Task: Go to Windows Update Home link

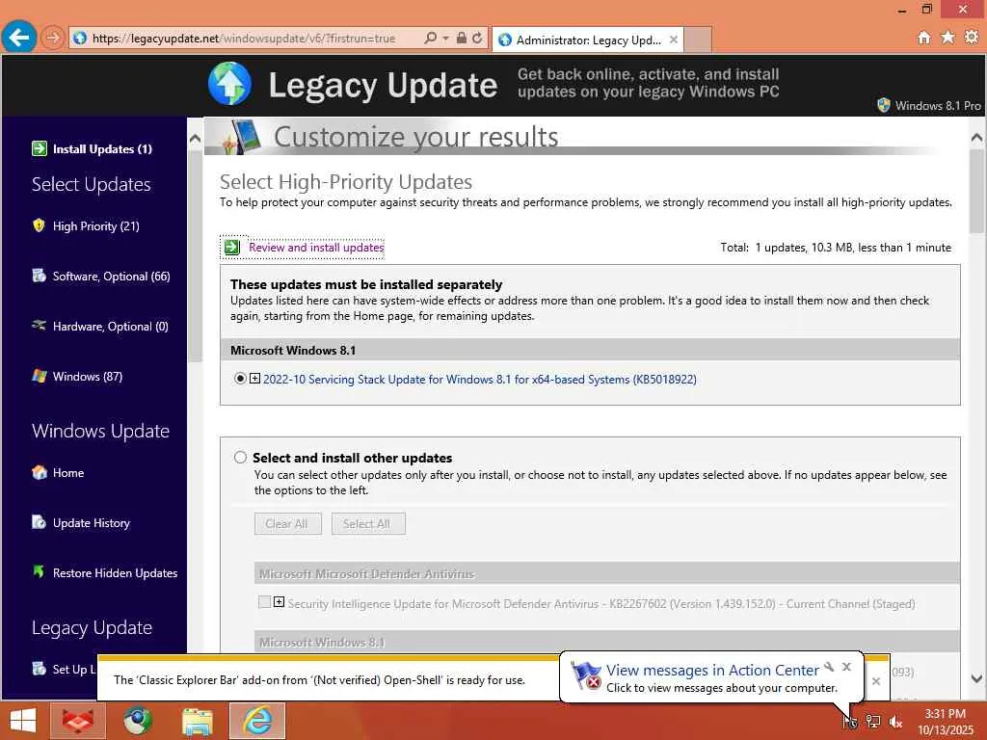Action: click(x=68, y=472)
